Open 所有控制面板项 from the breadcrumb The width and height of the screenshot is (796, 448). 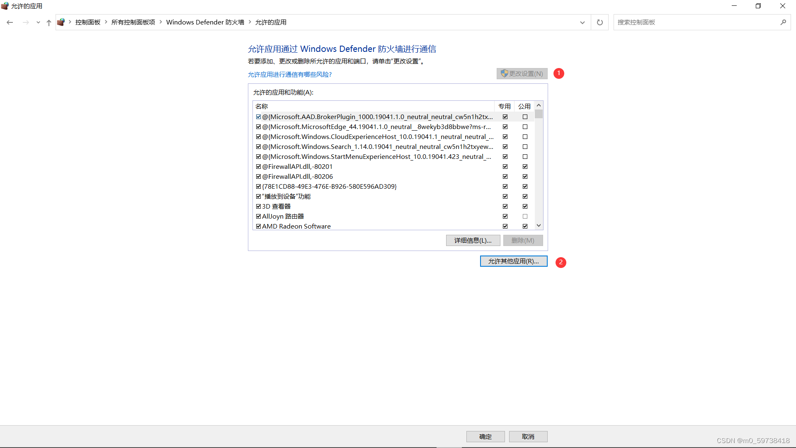[x=133, y=22]
